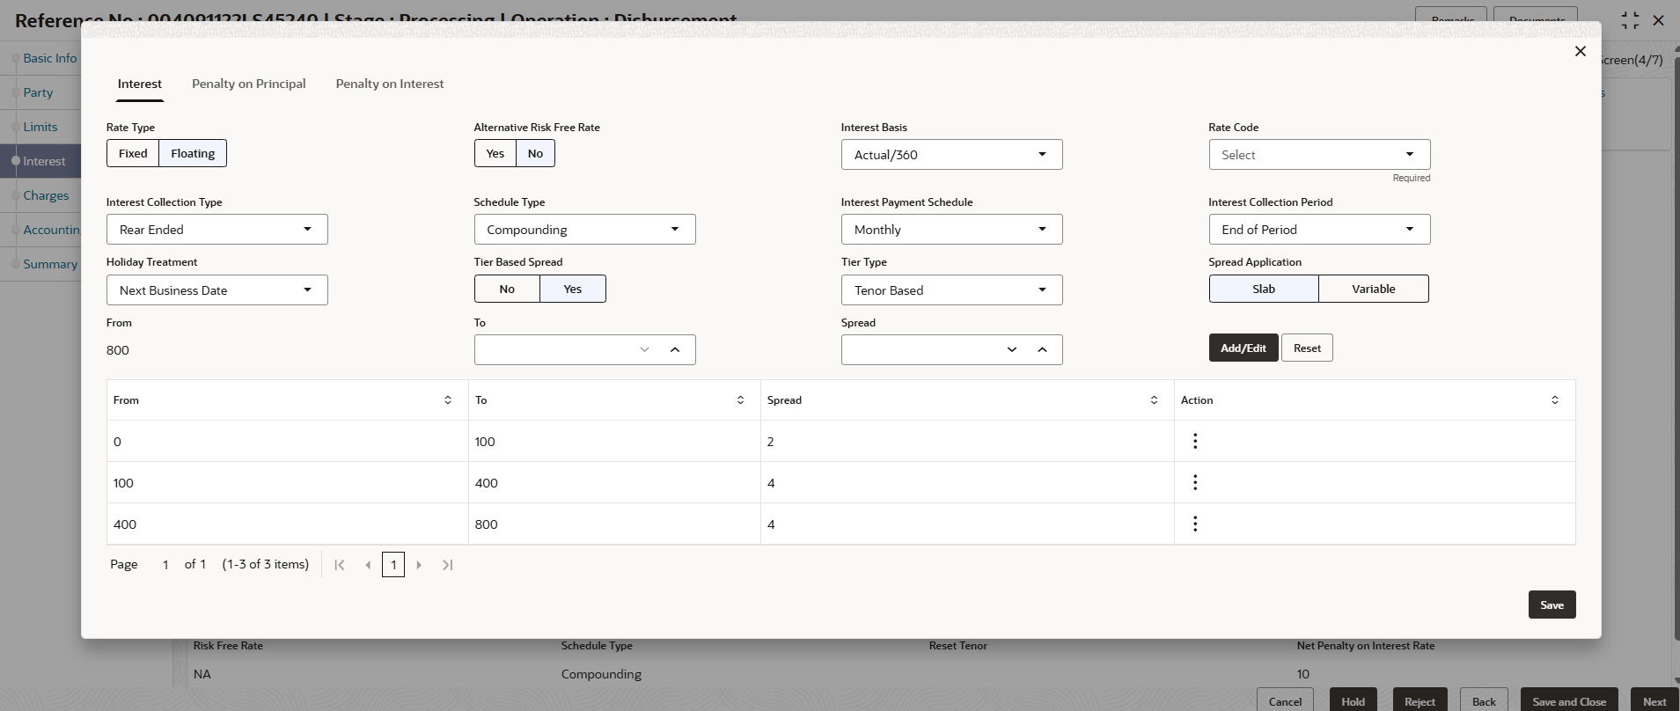Go Back to the previous screen
The image size is (1680, 711).
1484,700
